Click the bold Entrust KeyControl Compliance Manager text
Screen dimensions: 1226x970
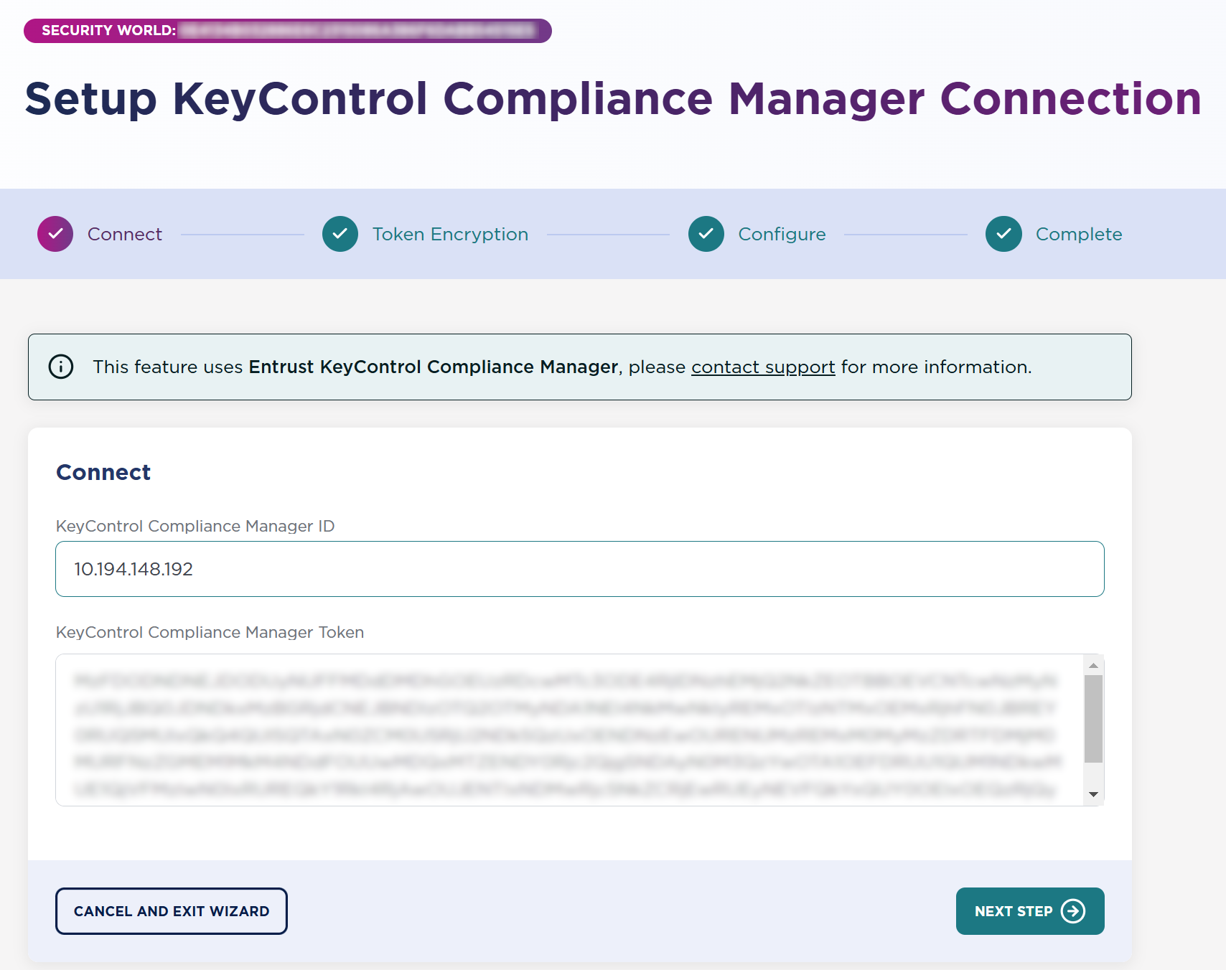[x=434, y=367]
